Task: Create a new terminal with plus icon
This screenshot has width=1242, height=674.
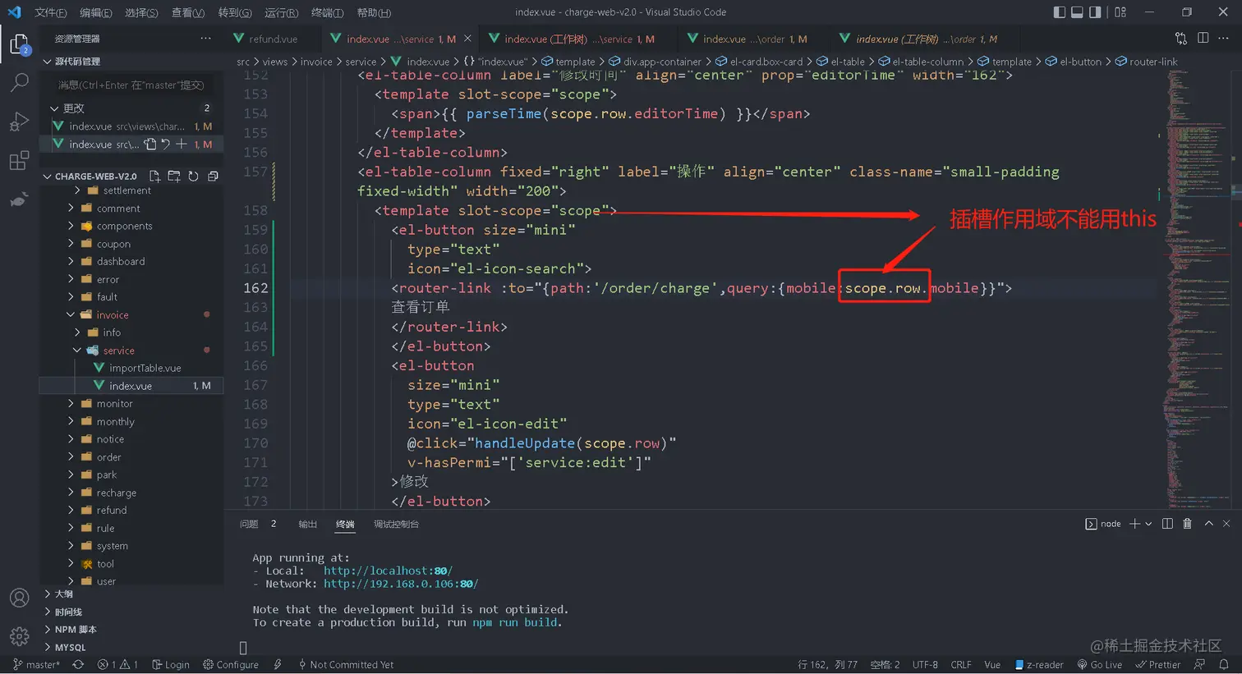Action: tap(1134, 524)
